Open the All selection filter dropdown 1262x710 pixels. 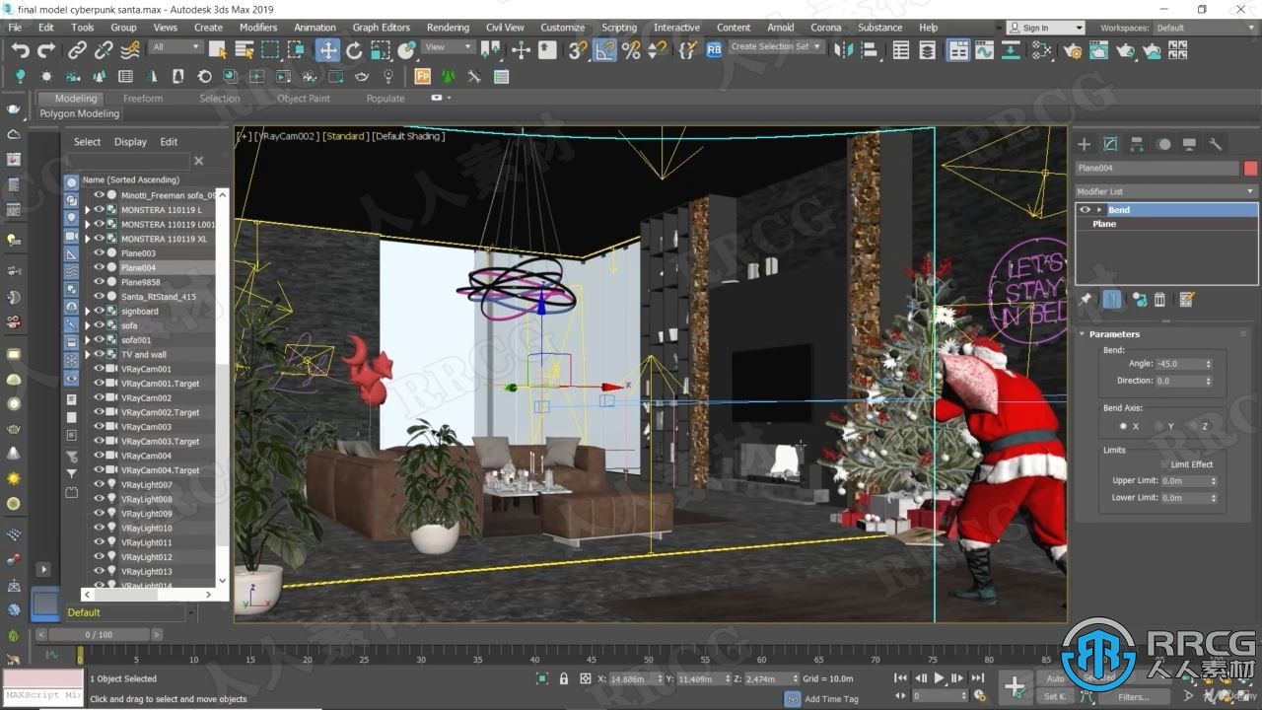coord(175,47)
